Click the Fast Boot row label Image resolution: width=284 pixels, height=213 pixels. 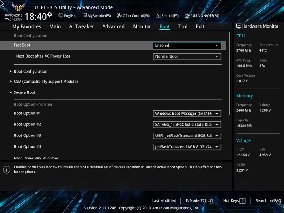tap(22, 45)
